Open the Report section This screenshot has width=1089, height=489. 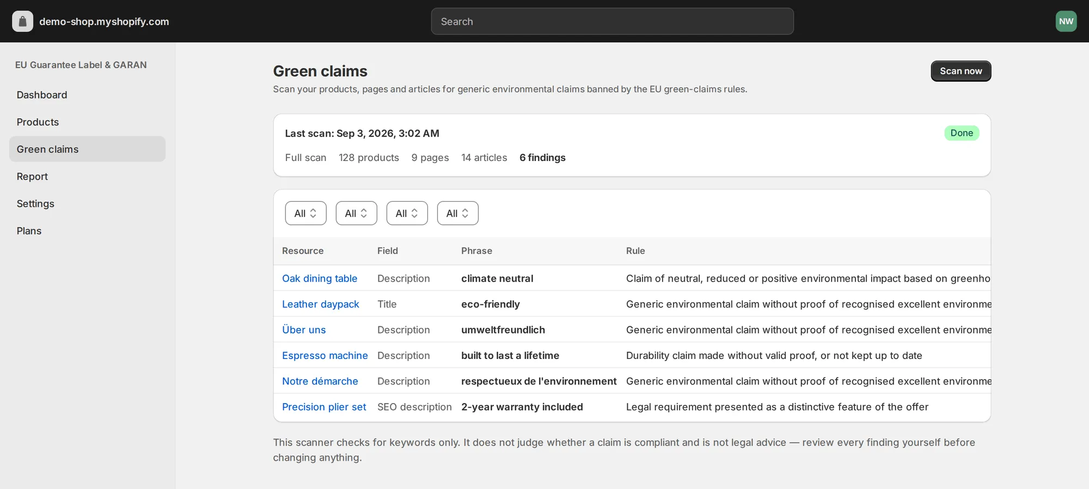(87, 176)
